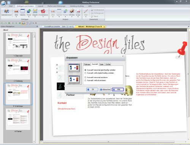
Task: Click Abbrechen button in Anpassen dialog
Action: pos(105,89)
